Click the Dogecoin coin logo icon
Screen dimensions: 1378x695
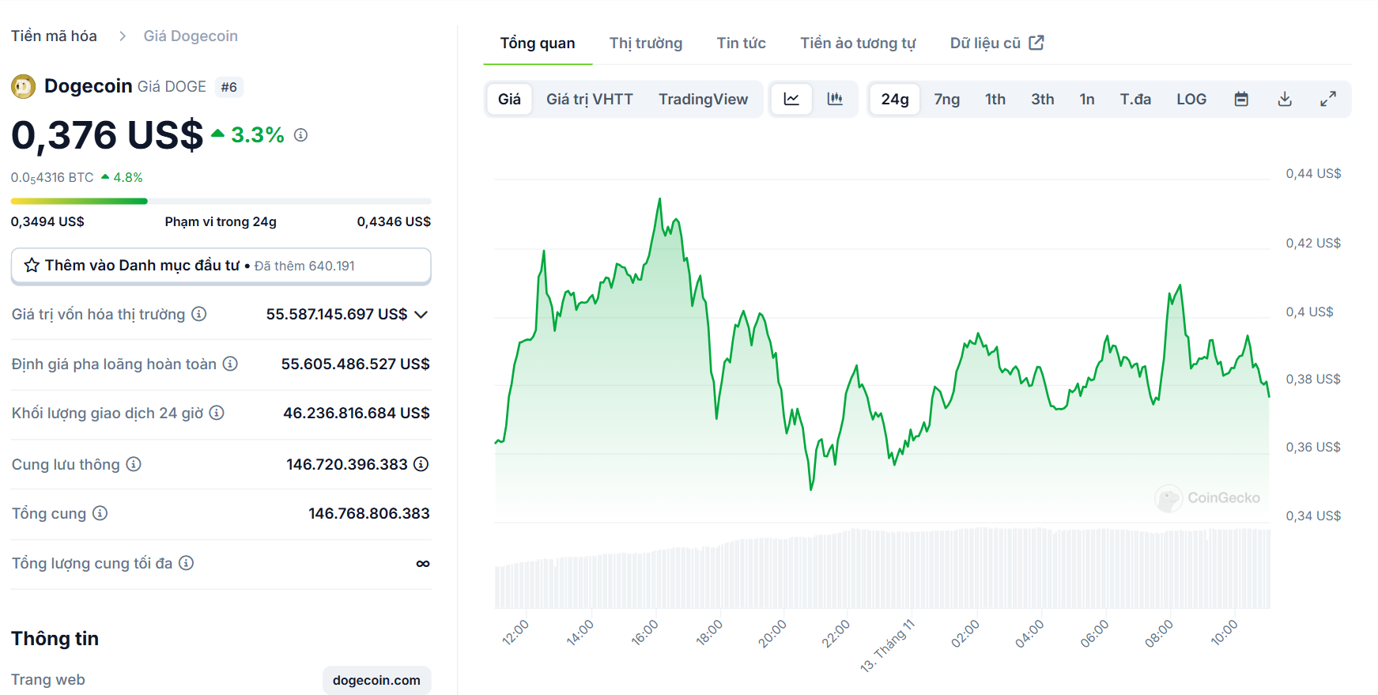coord(23,86)
